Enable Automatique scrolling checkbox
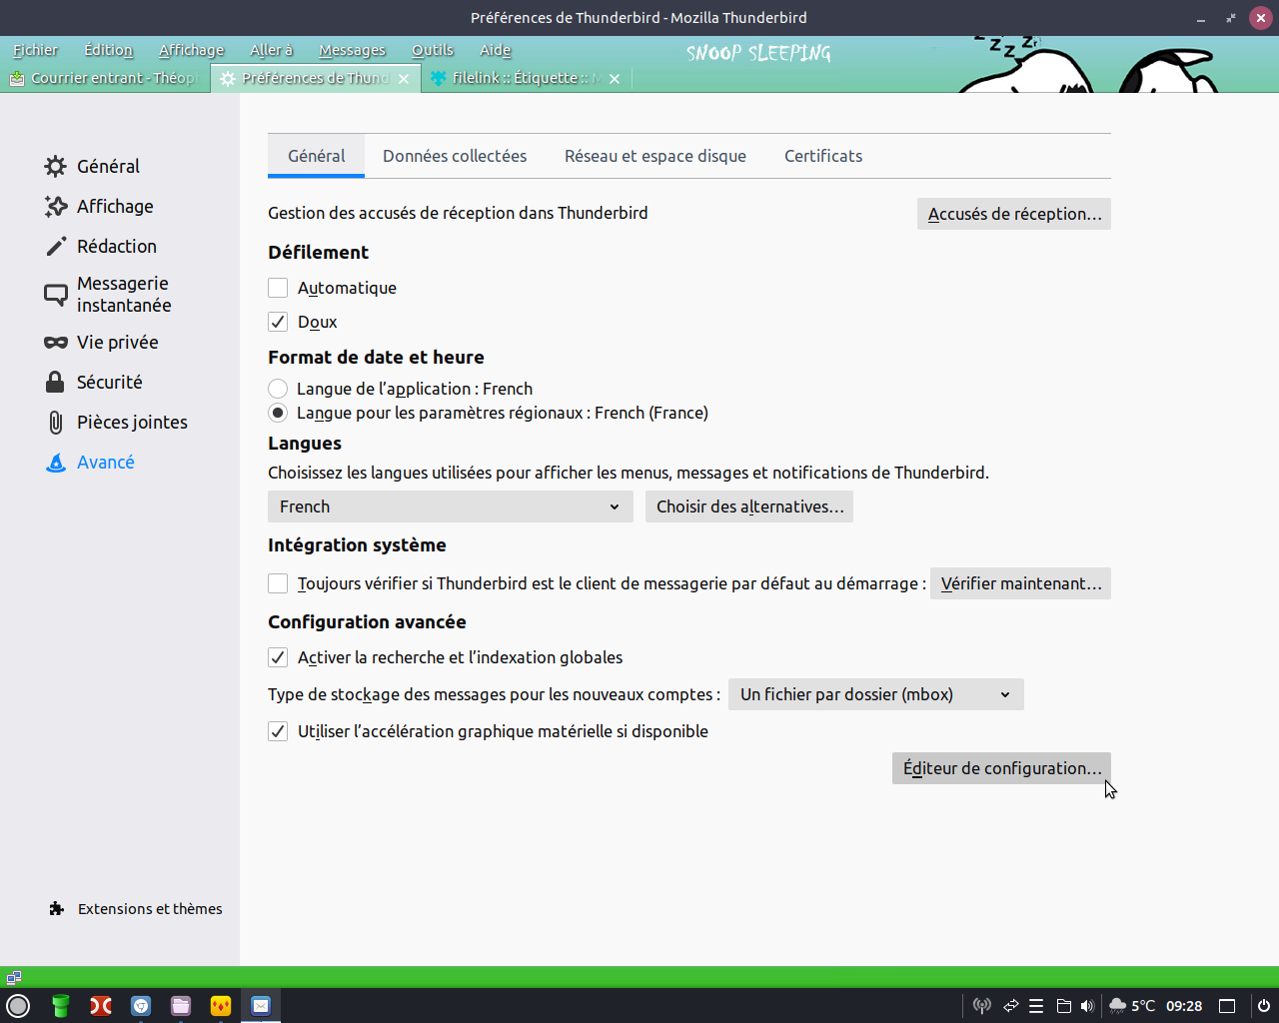This screenshot has height=1023, width=1279. point(278,288)
